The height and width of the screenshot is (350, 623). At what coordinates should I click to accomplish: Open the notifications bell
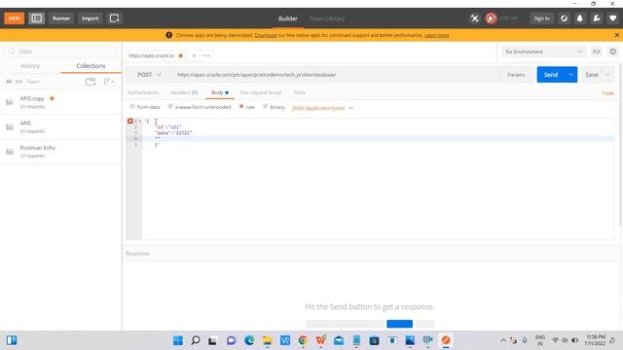580,18
